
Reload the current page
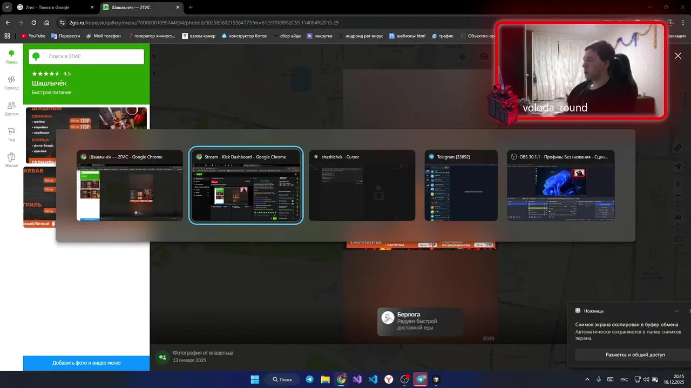(x=33, y=23)
